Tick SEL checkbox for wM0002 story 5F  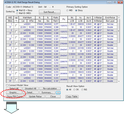coord(16,80)
